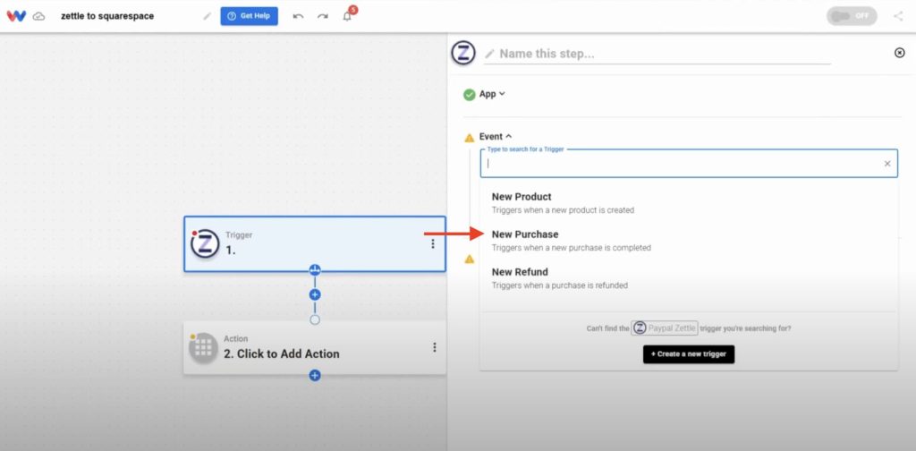
Task: Click the 'zettle to squarespace' workflow title
Action: tap(107, 16)
